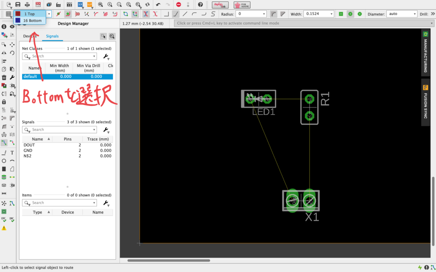Sort signals by the Pins column header
The height and width of the screenshot is (272, 436).
pyautogui.click(x=68, y=139)
